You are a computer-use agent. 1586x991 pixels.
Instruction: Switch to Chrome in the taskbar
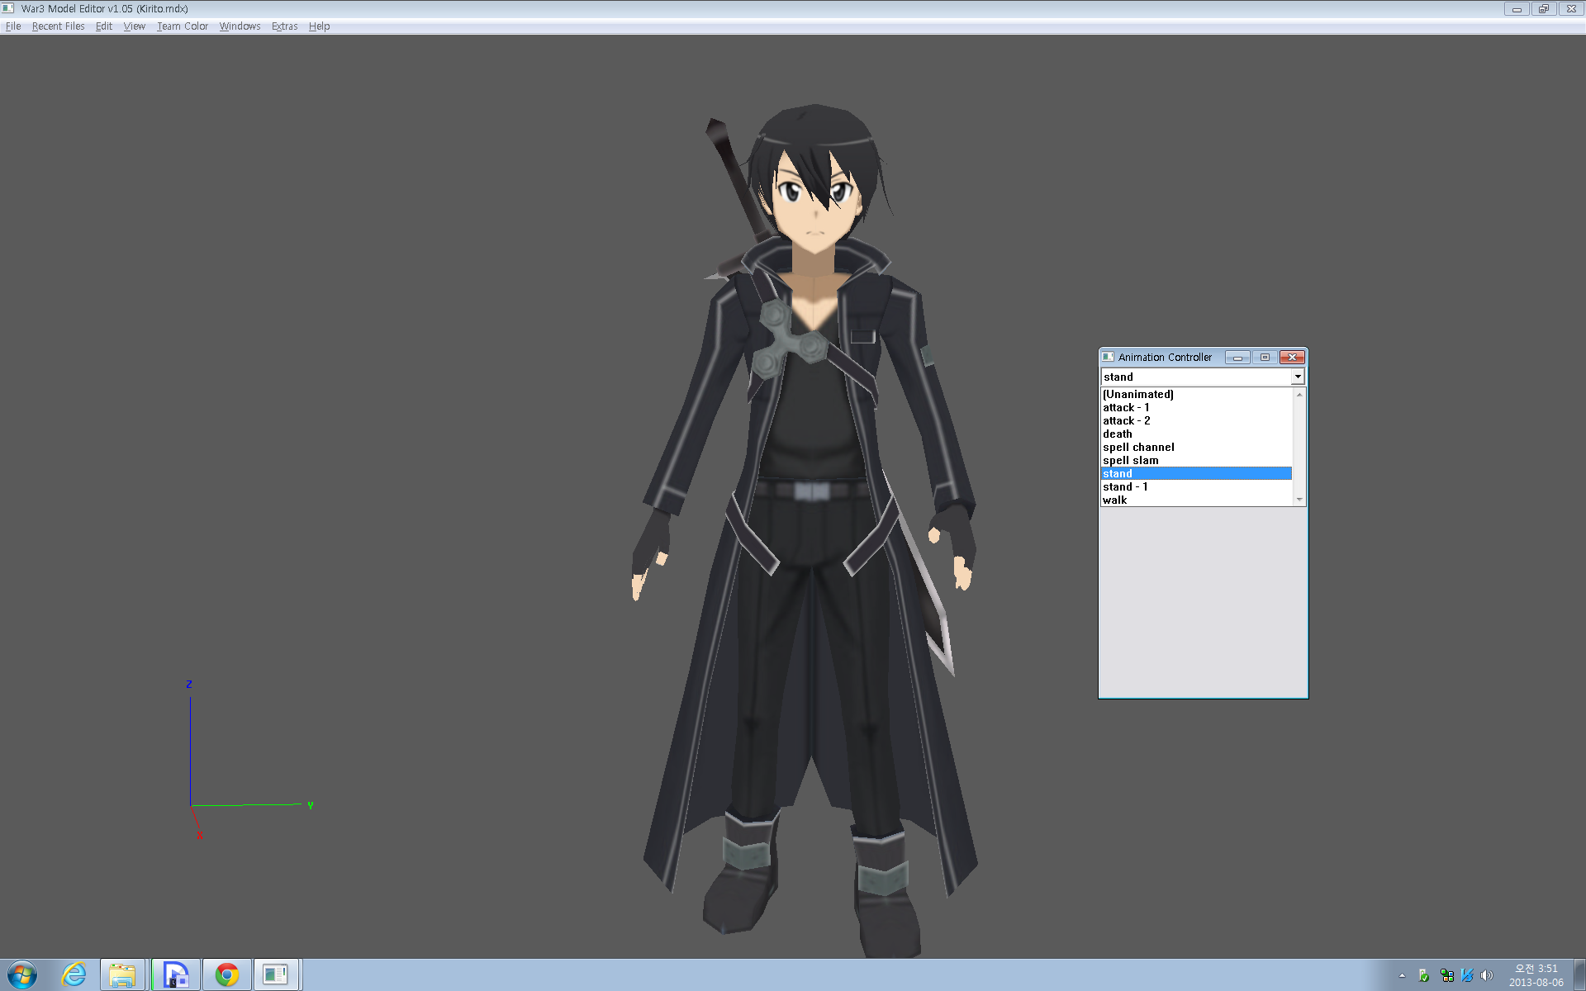[x=227, y=975]
